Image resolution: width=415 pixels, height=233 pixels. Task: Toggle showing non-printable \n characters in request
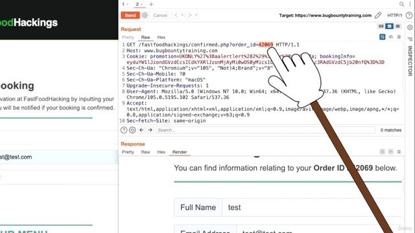tap(390, 37)
